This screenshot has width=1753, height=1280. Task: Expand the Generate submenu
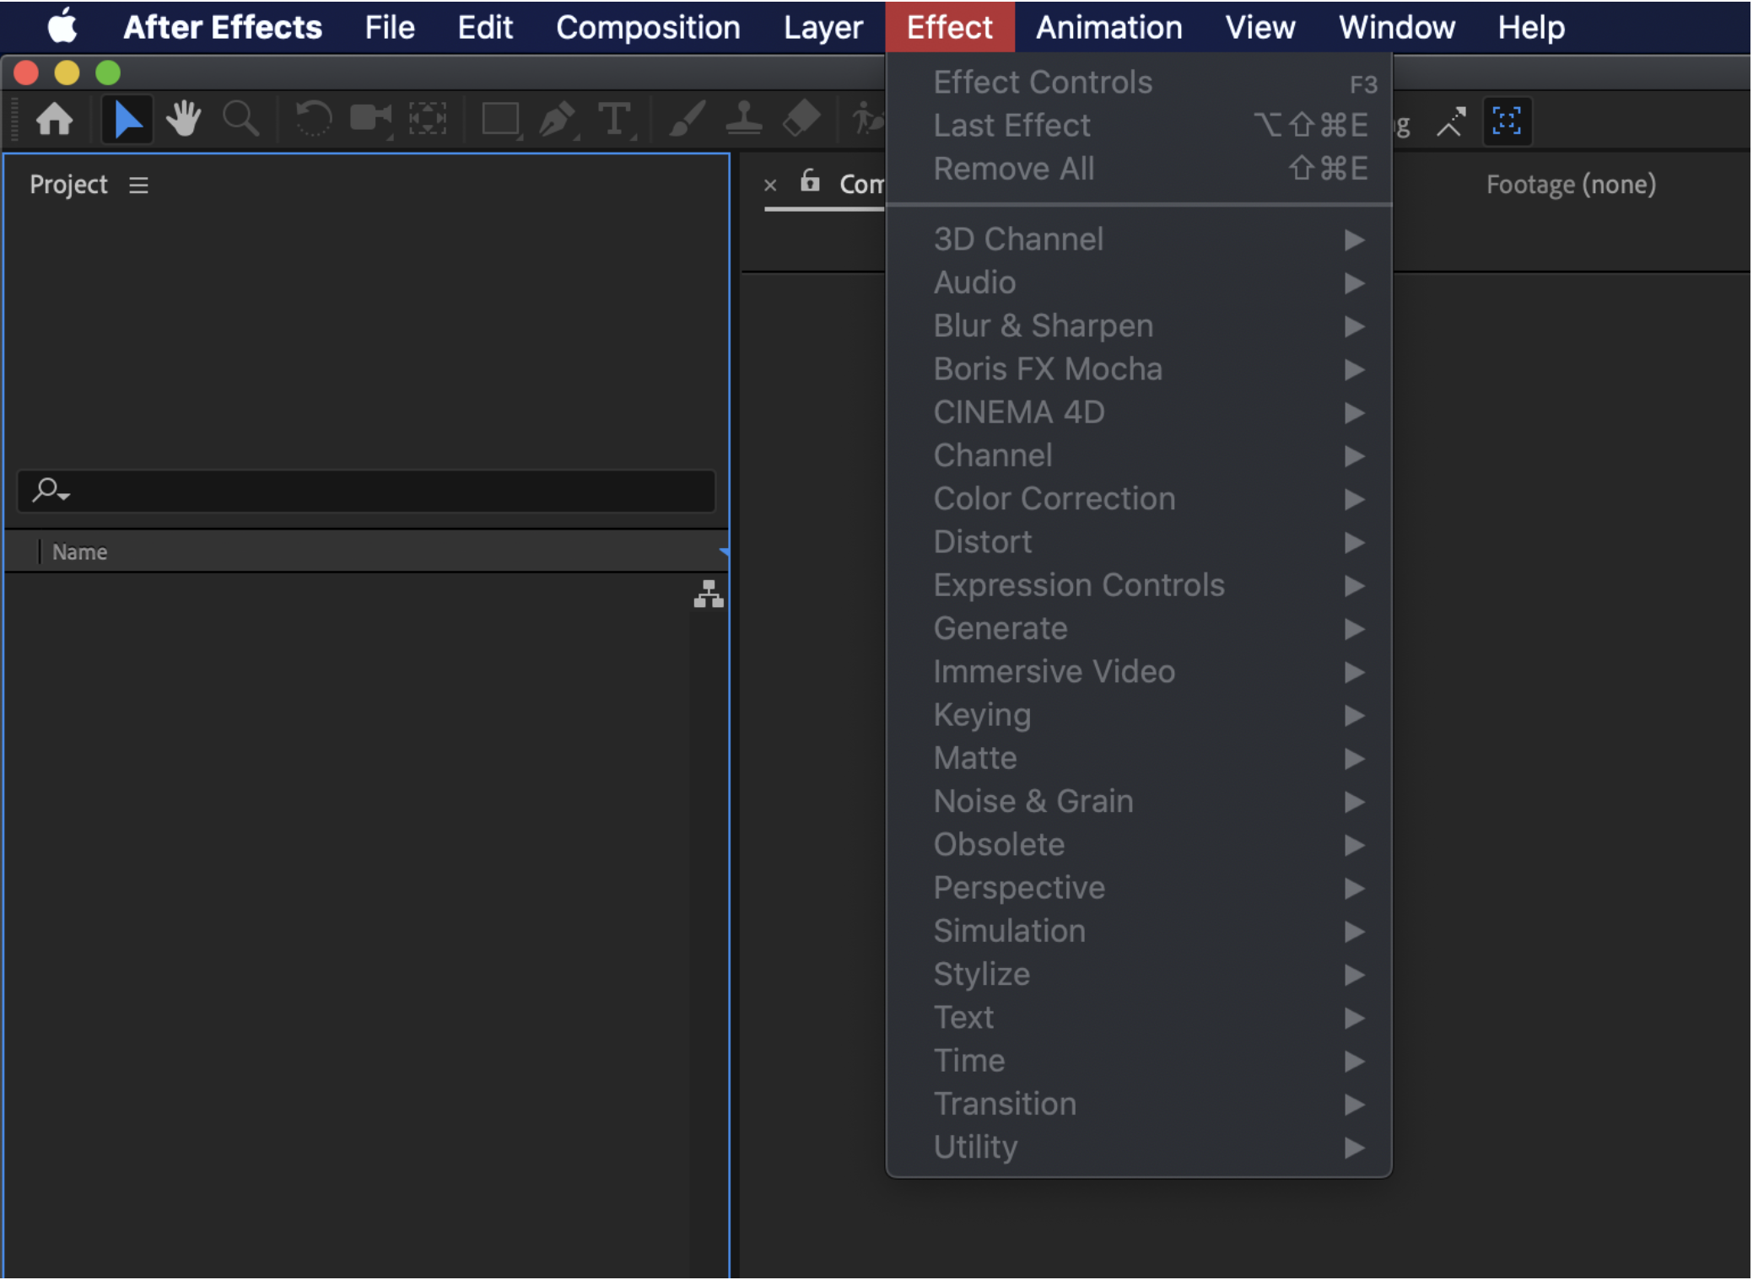[x=1139, y=628]
